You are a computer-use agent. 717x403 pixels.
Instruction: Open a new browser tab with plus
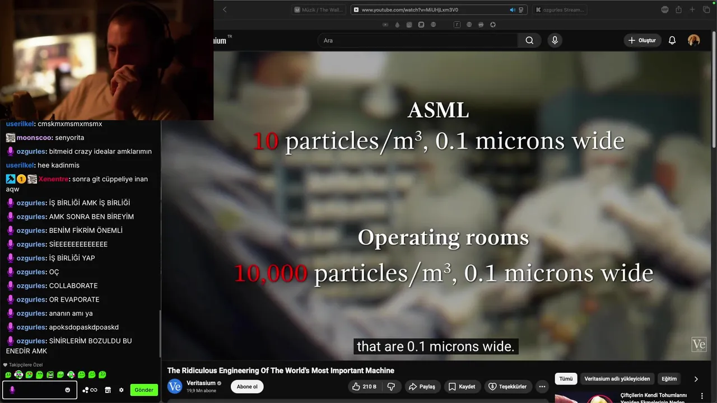pyautogui.click(x=692, y=10)
